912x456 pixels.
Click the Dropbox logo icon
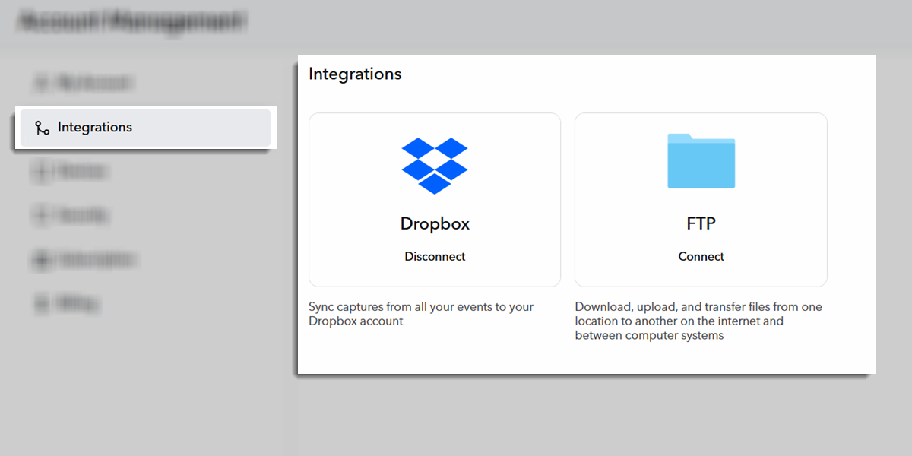pyautogui.click(x=435, y=166)
